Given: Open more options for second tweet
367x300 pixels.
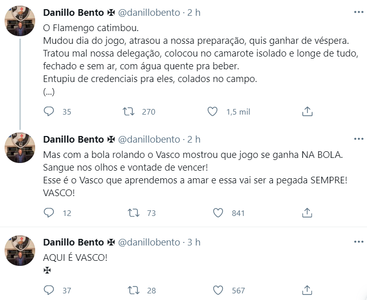Looking at the screenshot, I should [358, 139].
